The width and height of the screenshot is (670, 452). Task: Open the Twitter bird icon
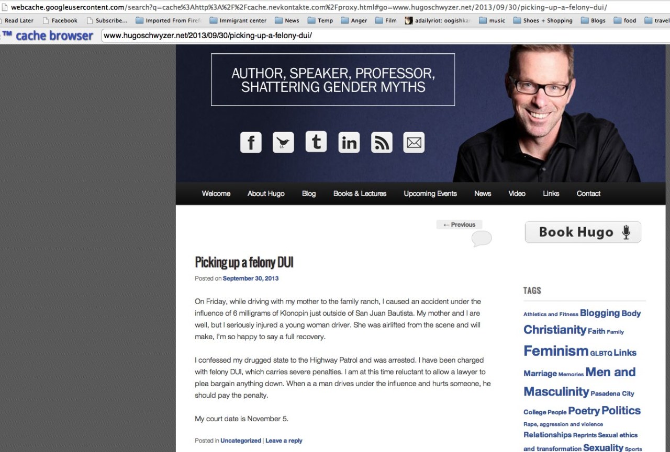coord(283,142)
